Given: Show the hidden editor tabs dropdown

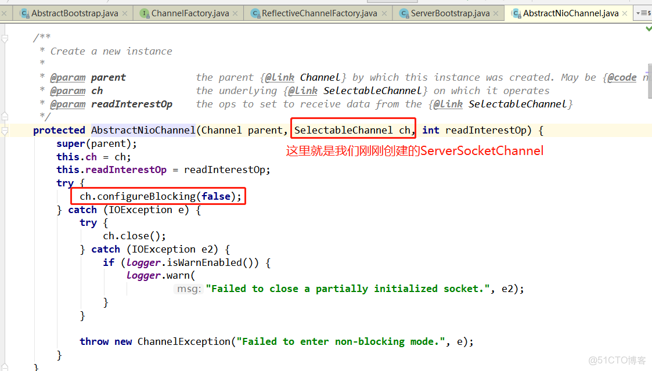Looking at the screenshot, I should [643, 13].
